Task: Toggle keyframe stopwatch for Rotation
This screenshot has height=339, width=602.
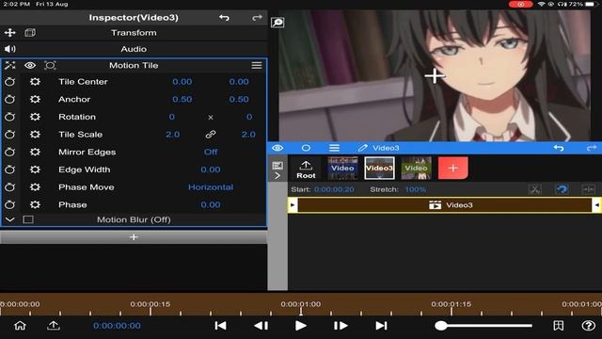Action: click(10, 117)
